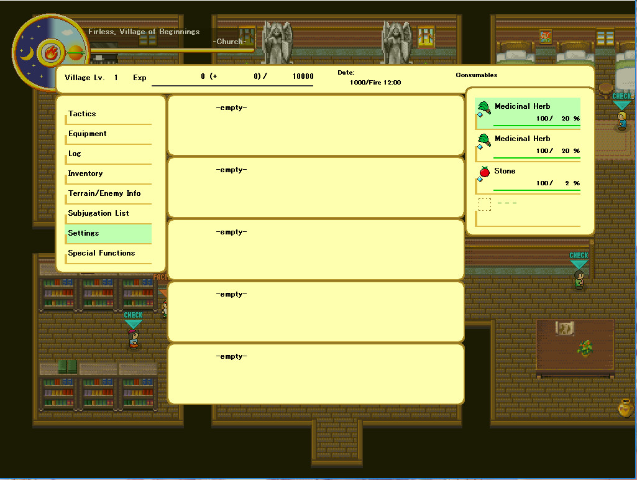637x480 pixels.
Task: Select the first '-empty-' slot panel
Action: click(x=314, y=124)
